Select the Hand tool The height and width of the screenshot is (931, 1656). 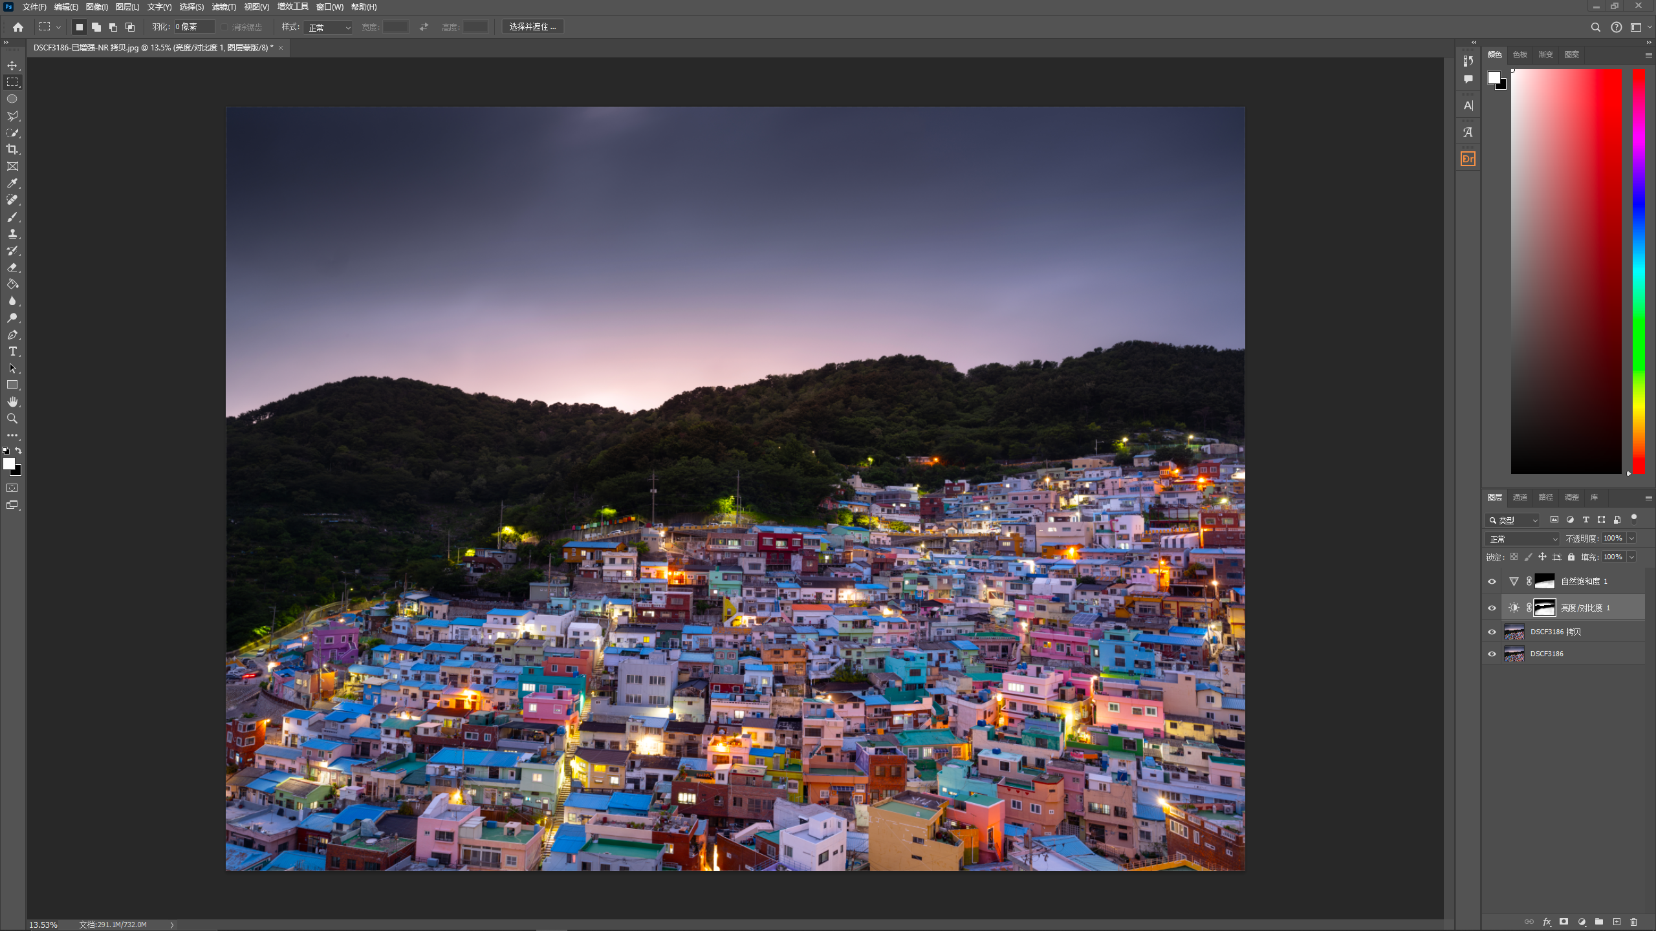pos(12,402)
